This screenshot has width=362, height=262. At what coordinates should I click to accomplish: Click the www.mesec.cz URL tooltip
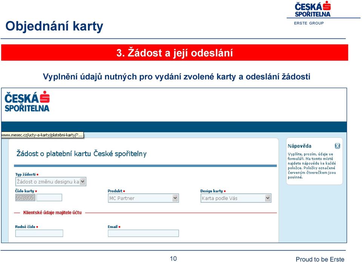(x=42, y=135)
